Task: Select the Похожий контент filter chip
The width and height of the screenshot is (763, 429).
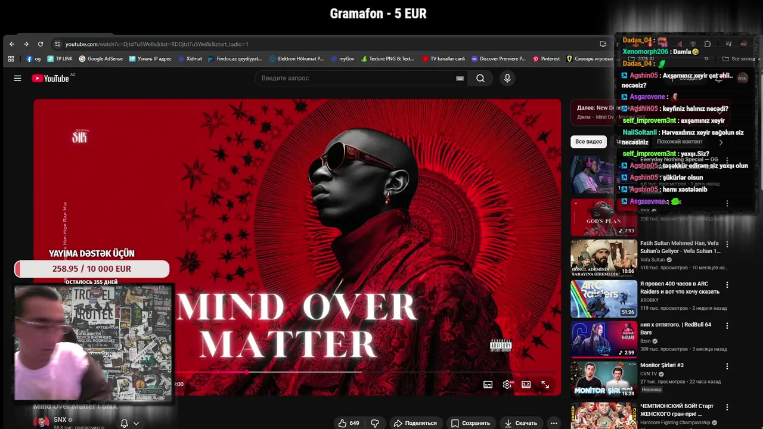Action: [x=680, y=142]
